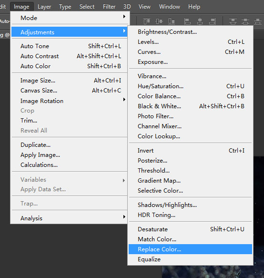The image size is (264, 278).
Task: Click the Align Left Edges icon
Action: 187,21
